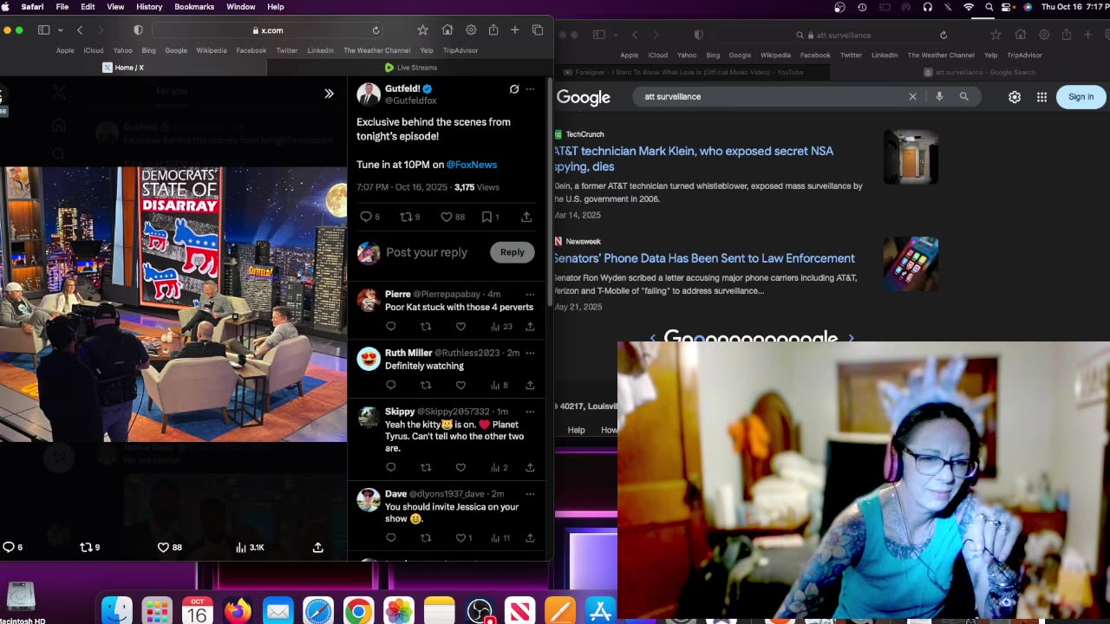
Task: Click the Post your reply field
Action: click(427, 252)
